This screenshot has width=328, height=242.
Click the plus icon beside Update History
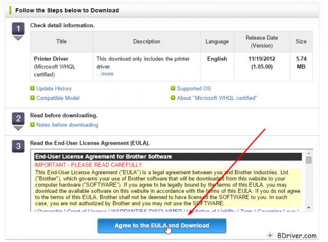pyautogui.click(x=32, y=88)
